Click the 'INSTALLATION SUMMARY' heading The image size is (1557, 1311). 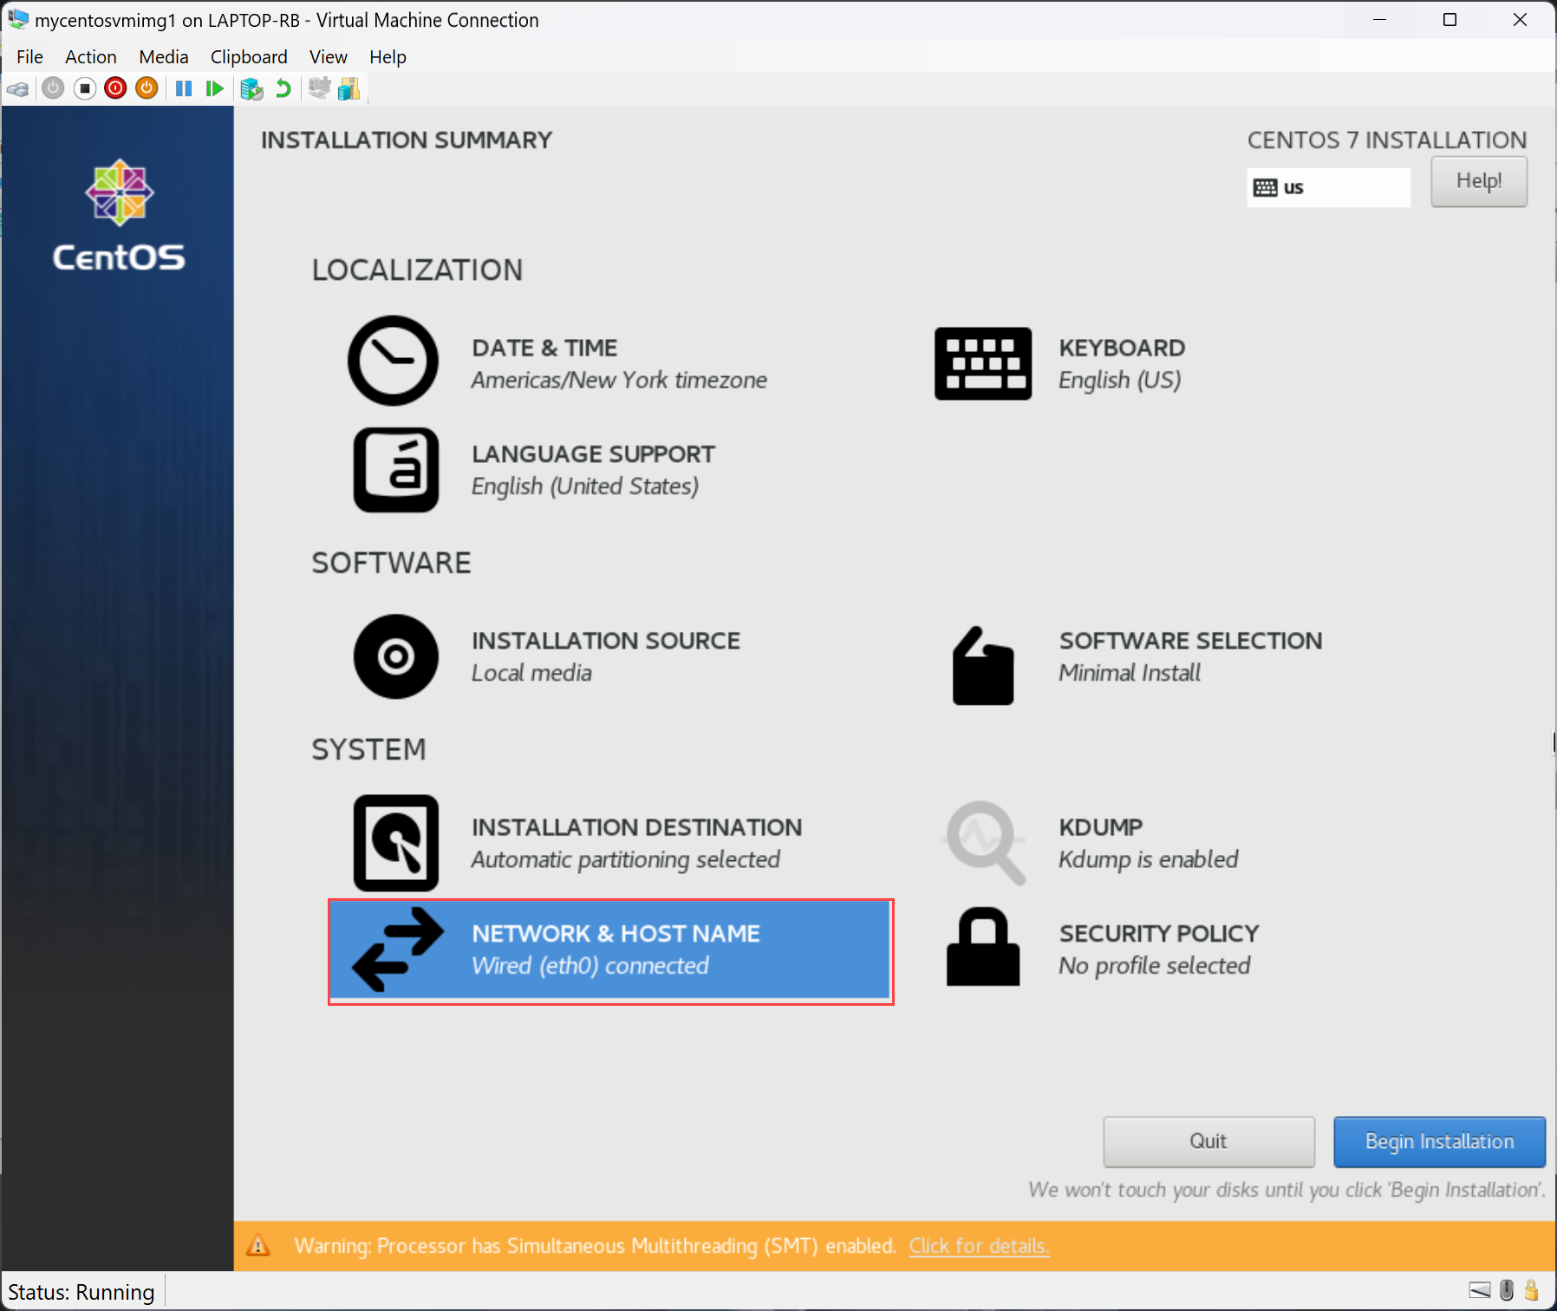[407, 140]
